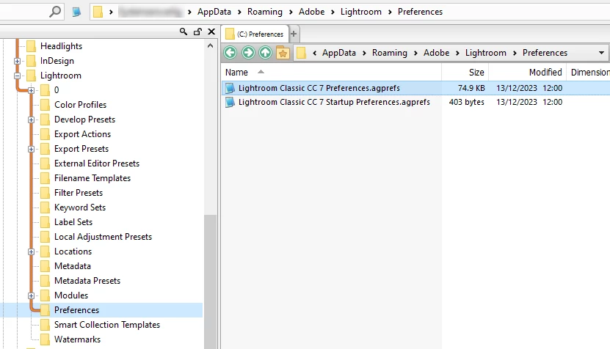The image size is (610, 349).
Task: Click Preferences in the pane breadcrumb
Action: point(545,53)
